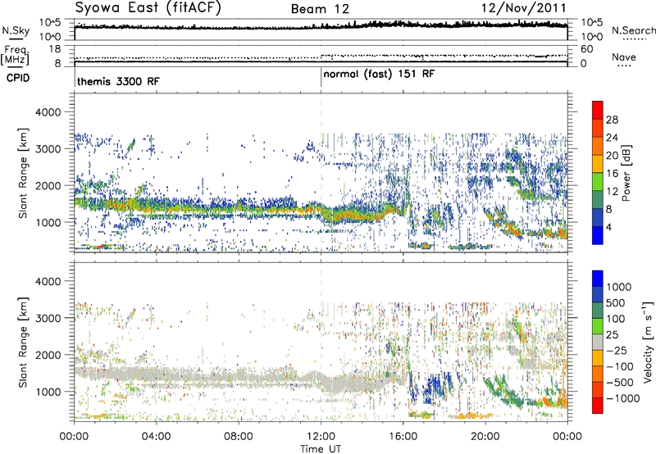Click the bright blue top segment of Velocity colorbar
Screen dimensions: 656x454
(598, 279)
